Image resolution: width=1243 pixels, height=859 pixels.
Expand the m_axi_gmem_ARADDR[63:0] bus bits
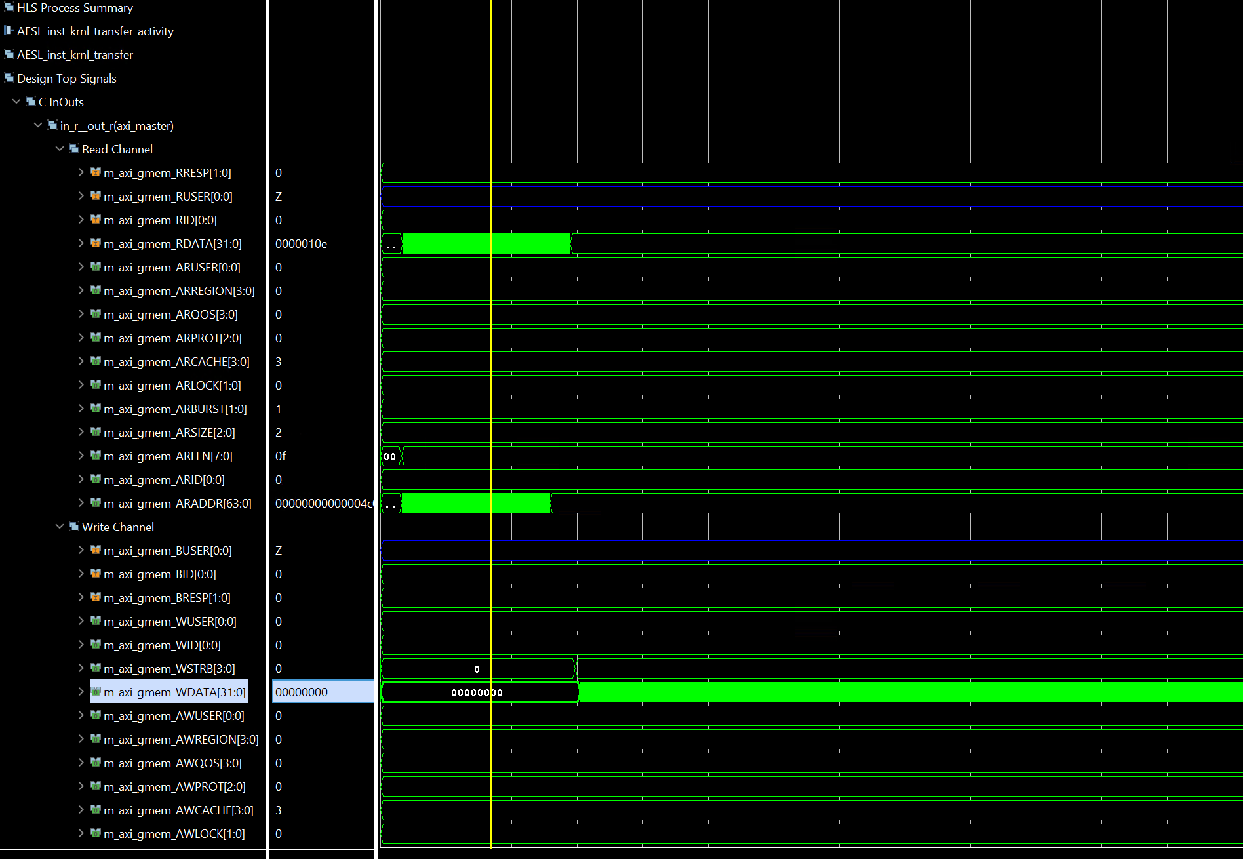pyautogui.click(x=81, y=503)
